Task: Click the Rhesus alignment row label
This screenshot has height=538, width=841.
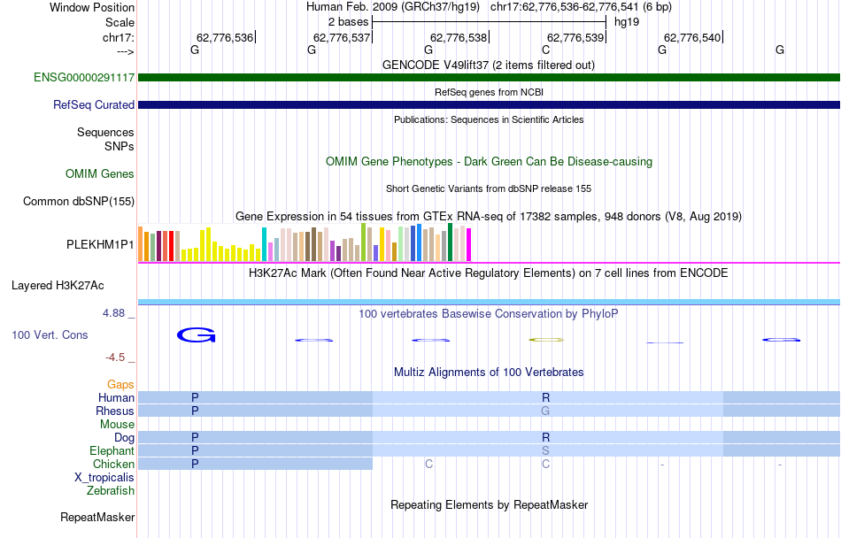Action: pyautogui.click(x=115, y=411)
